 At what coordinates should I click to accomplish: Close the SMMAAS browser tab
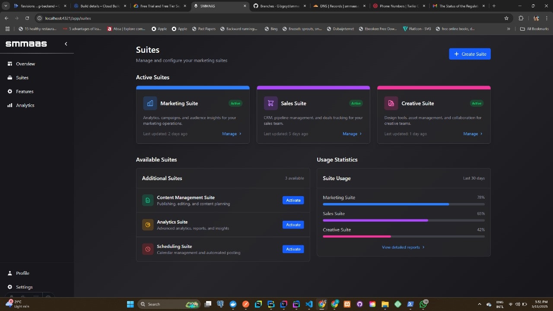(x=245, y=6)
